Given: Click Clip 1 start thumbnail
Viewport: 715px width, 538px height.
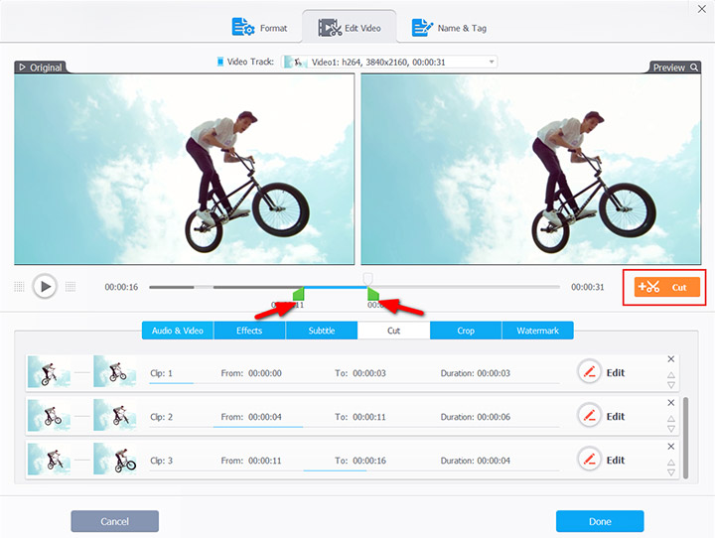Looking at the screenshot, I should click(50, 371).
